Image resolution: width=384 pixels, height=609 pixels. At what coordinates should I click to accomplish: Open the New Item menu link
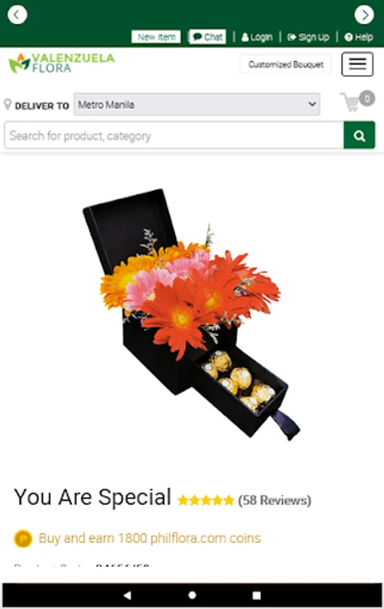tap(156, 37)
